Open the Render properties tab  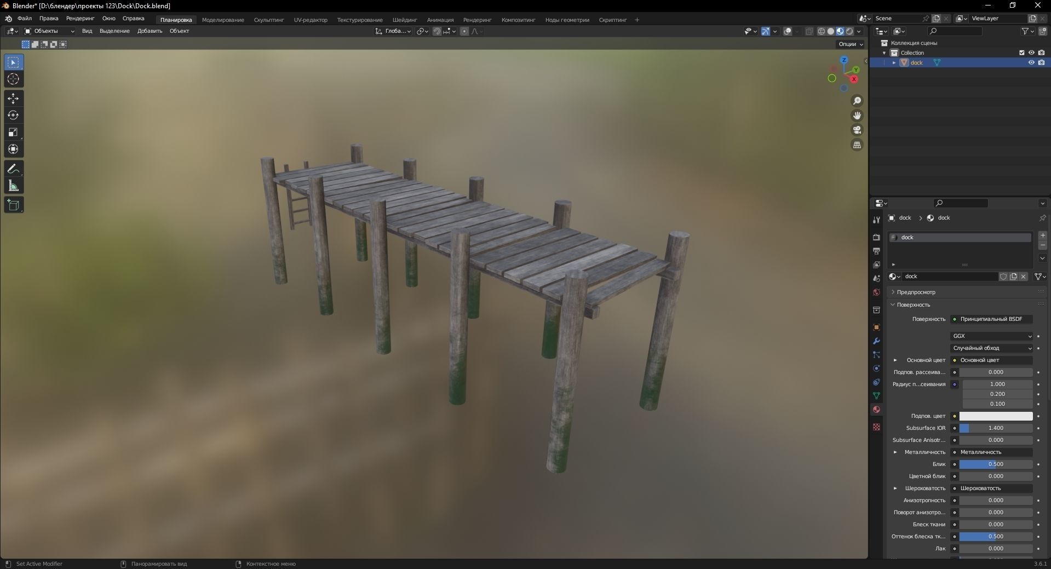coord(876,237)
